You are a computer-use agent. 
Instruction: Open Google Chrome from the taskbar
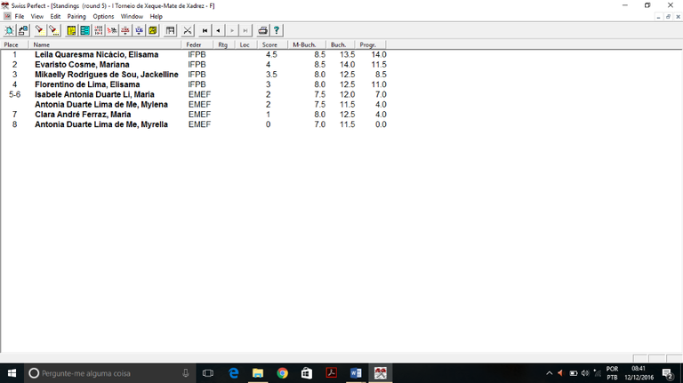282,373
